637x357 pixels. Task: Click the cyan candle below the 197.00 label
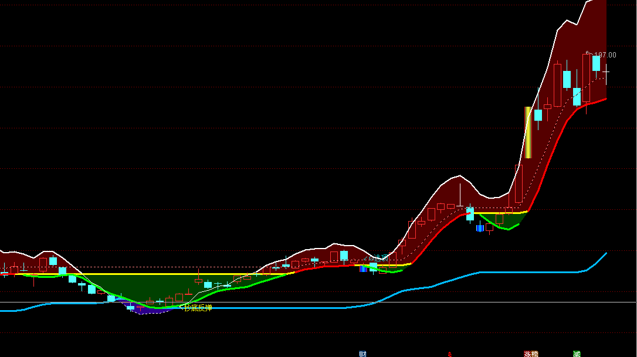(x=596, y=64)
